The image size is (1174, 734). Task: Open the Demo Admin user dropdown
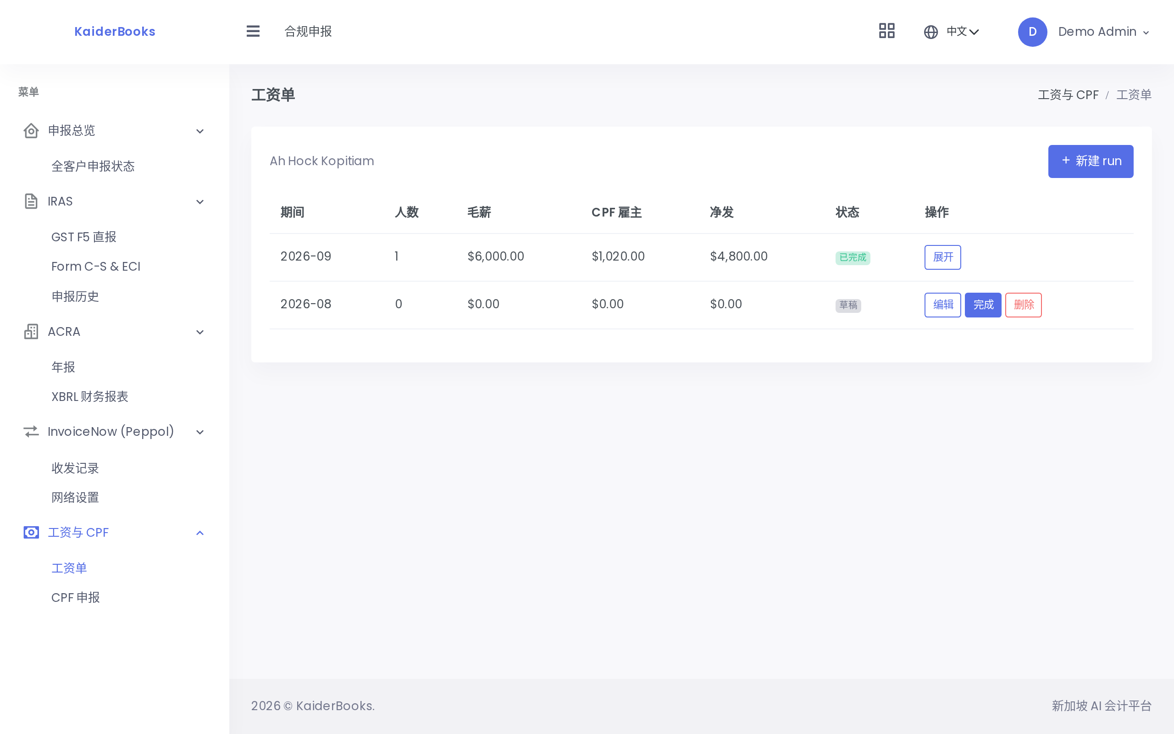[x=1104, y=32]
